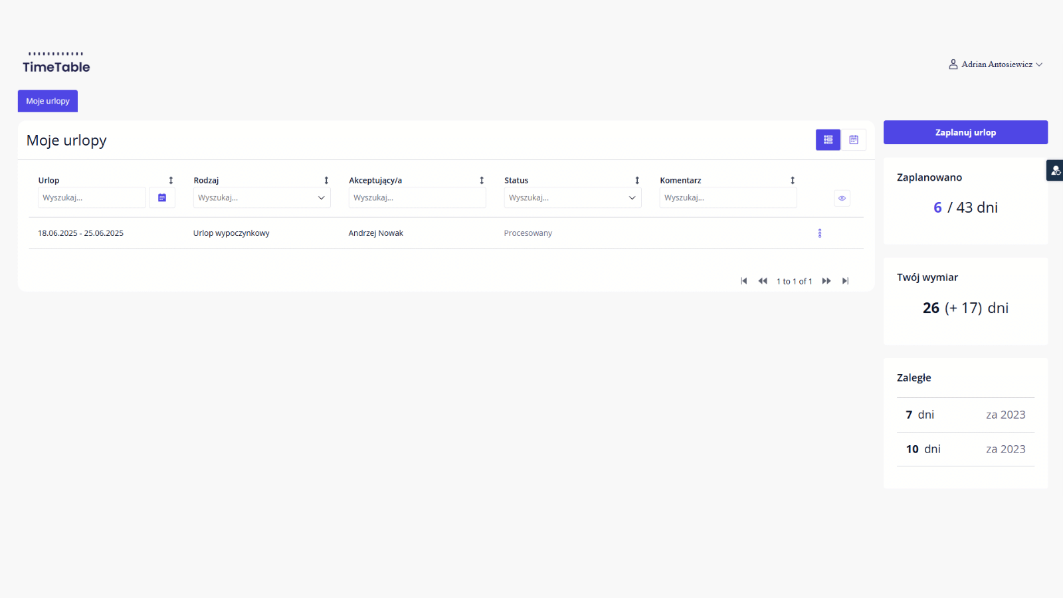Click the Komentarz search field

tap(728, 197)
